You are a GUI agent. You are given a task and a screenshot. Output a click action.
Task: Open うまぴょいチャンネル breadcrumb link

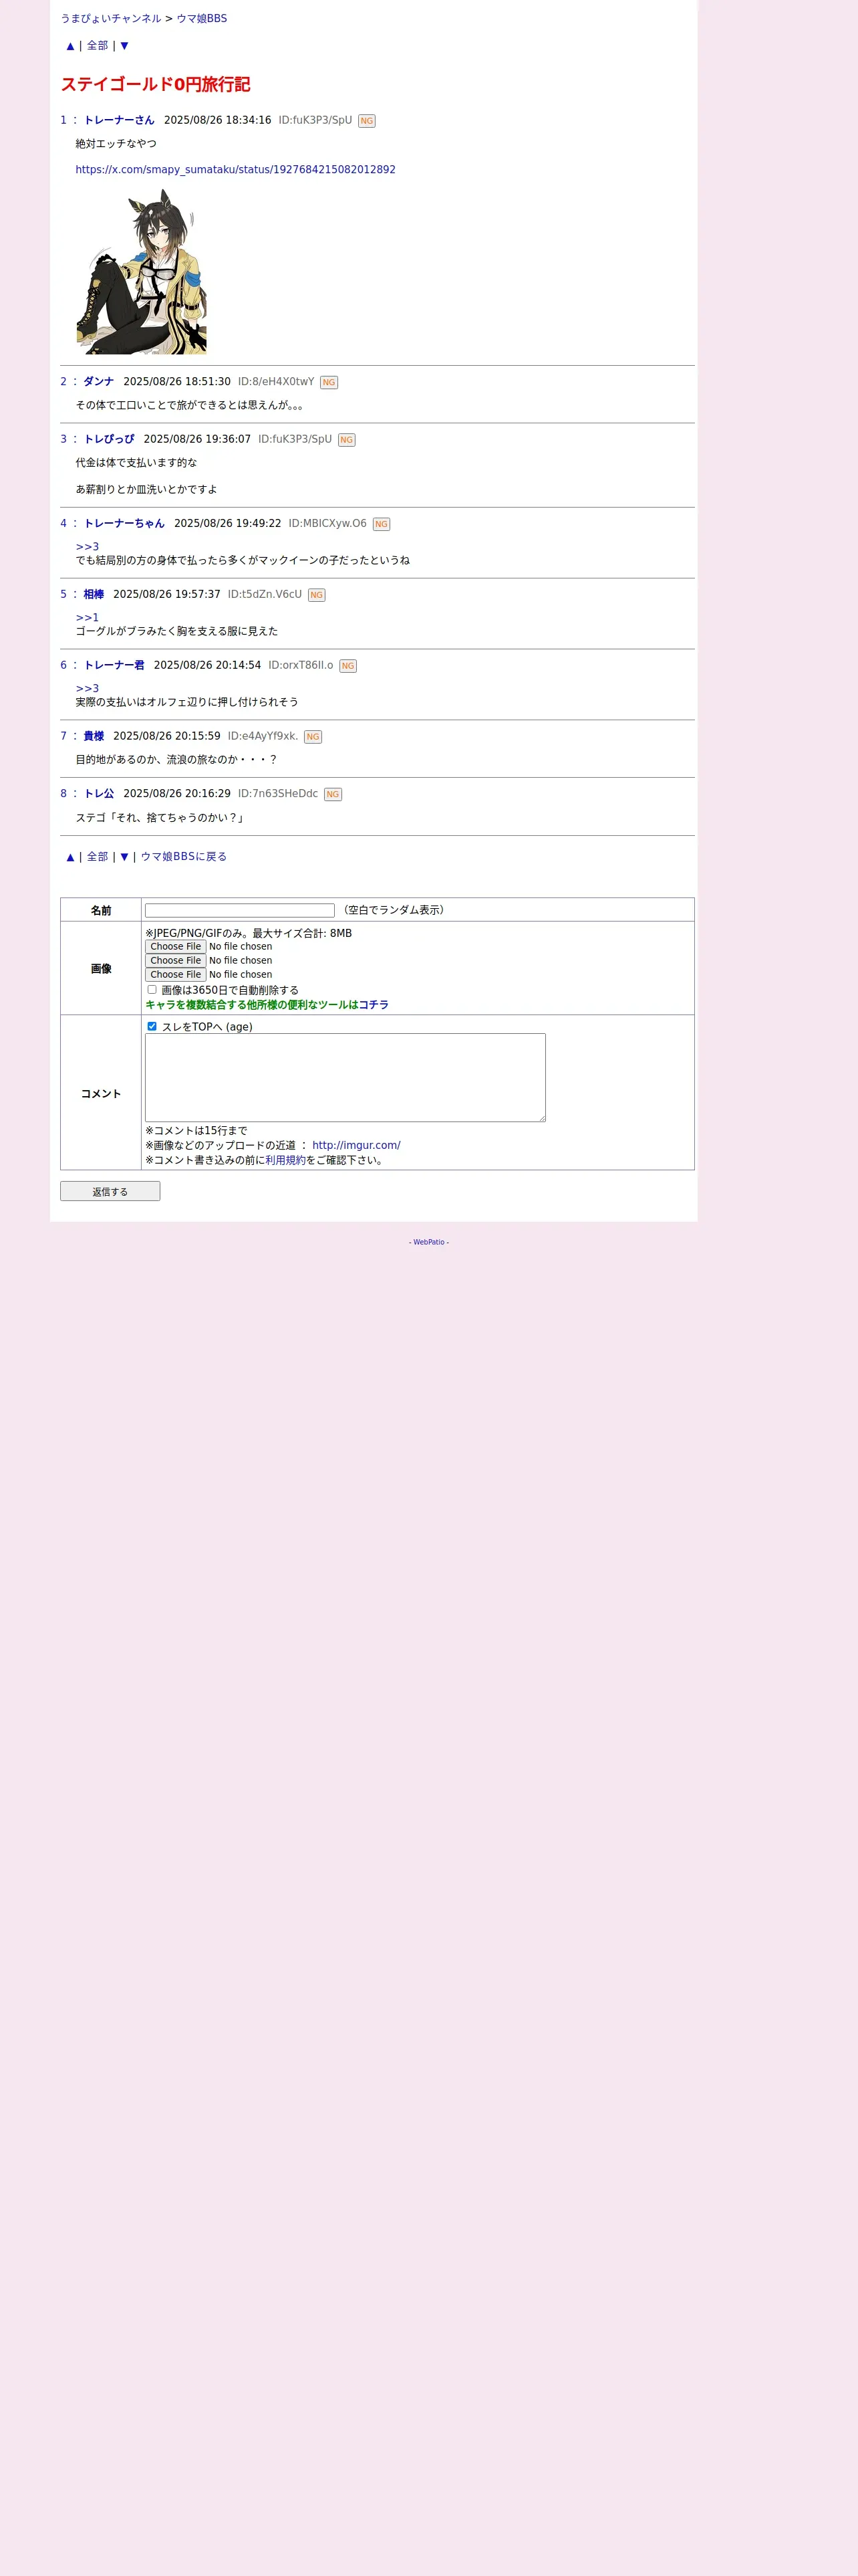tap(111, 19)
